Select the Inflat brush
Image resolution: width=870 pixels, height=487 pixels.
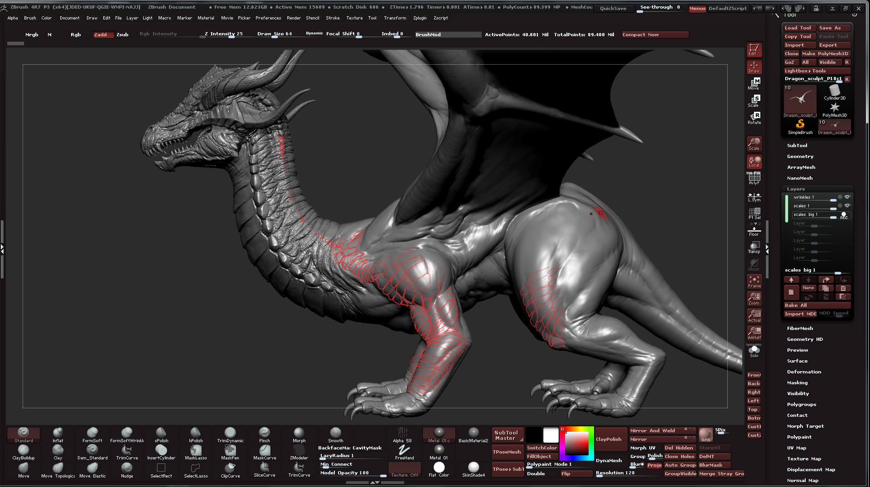tap(58, 435)
